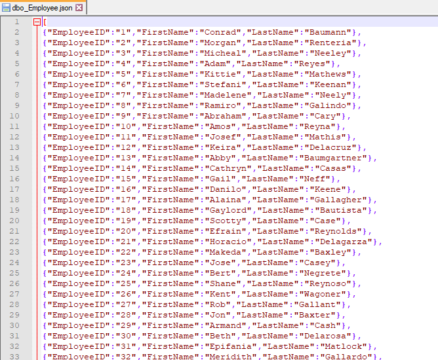The width and height of the screenshot is (438, 360).
Task: Collapse the JSON array fold marker
Action: click(x=37, y=22)
